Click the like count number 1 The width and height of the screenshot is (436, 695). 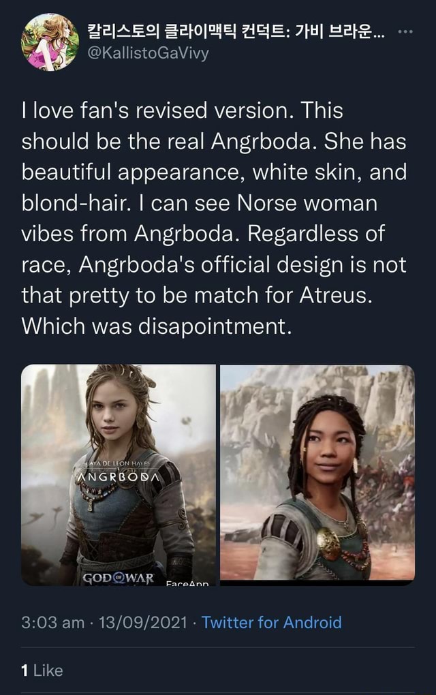point(25,670)
